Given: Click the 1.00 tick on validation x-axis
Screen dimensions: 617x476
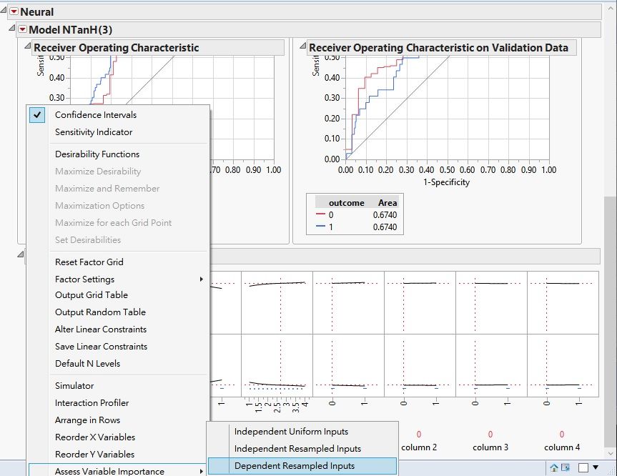Looking at the screenshot, I should (549, 170).
